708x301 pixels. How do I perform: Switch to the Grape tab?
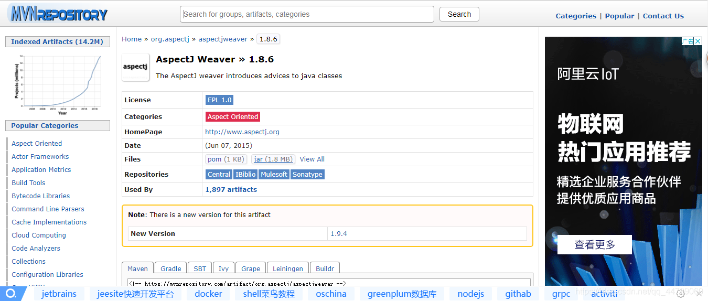[x=251, y=268]
